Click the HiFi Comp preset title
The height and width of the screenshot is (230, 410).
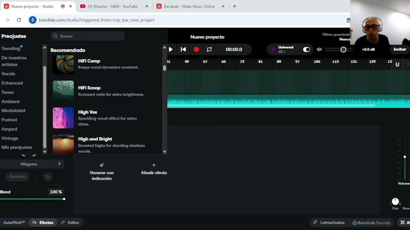(89, 61)
